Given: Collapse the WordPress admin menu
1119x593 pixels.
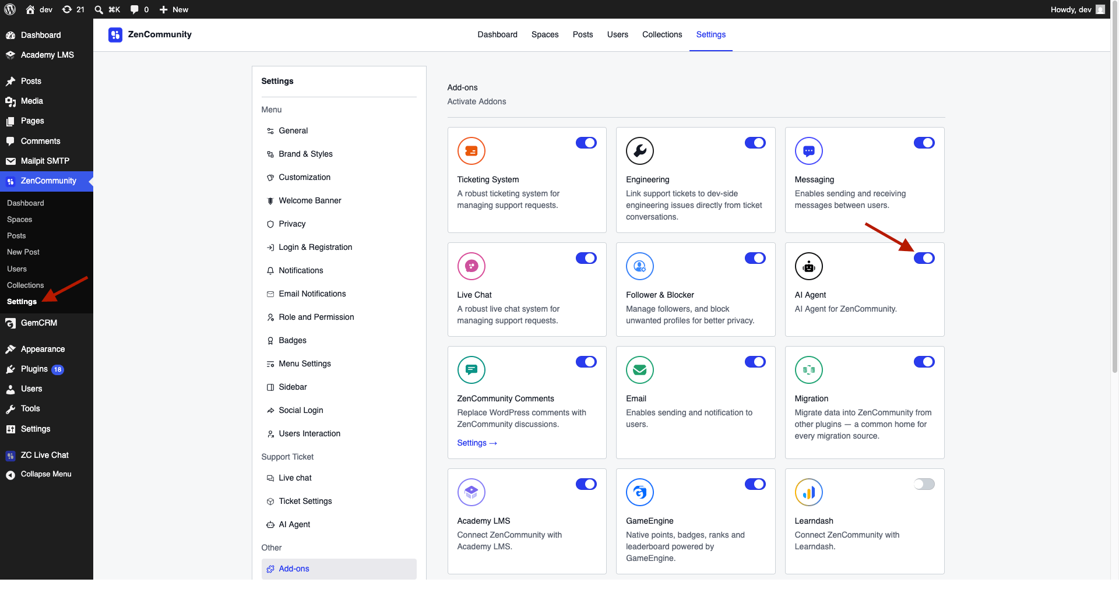Looking at the screenshot, I should tap(47, 474).
